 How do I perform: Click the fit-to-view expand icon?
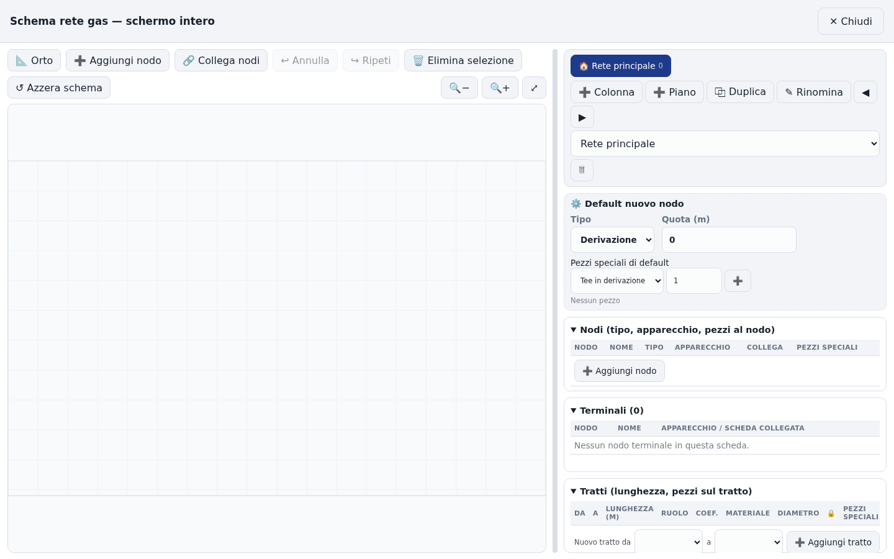(534, 88)
